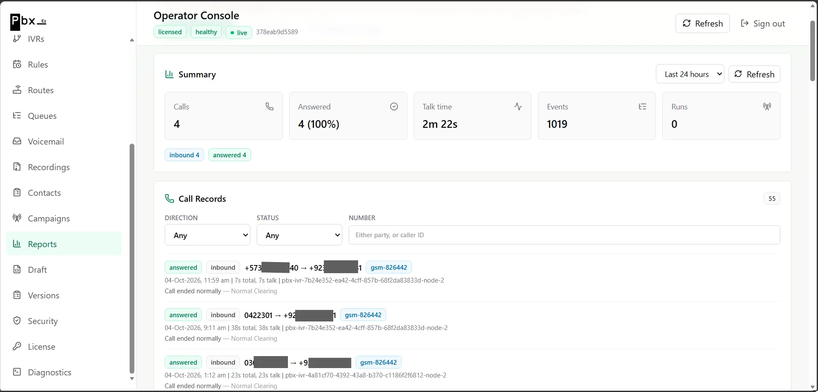The image size is (818, 392).
Task: Click gsm-826442 tag on 11:59 am call
Action: pos(389,268)
